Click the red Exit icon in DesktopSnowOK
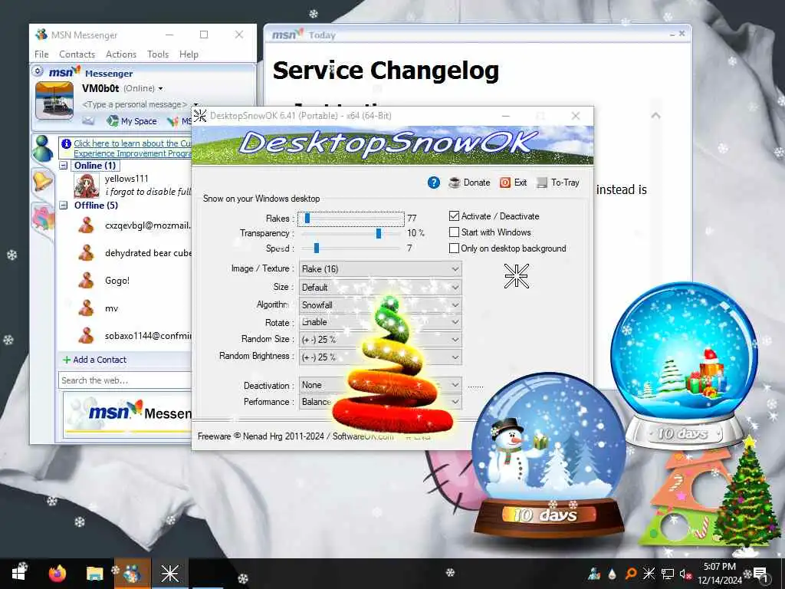The height and width of the screenshot is (589, 785). pyautogui.click(x=505, y=183)
